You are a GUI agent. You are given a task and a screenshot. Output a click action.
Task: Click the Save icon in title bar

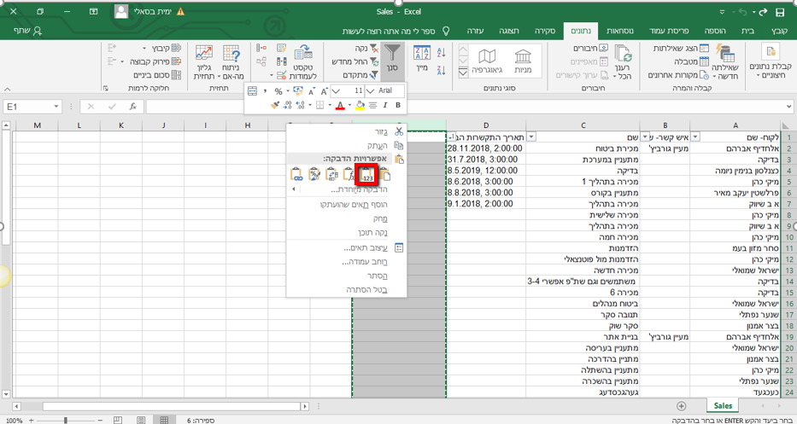click(x=779, y=12)
